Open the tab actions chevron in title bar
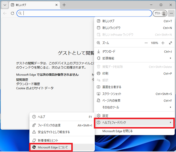 click(x=5, y=5)
